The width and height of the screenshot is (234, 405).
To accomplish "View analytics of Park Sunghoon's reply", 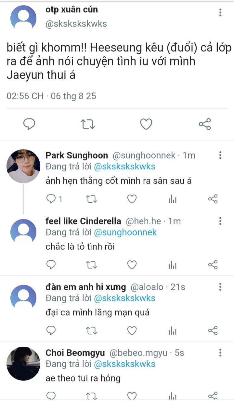I will point(172,199).
